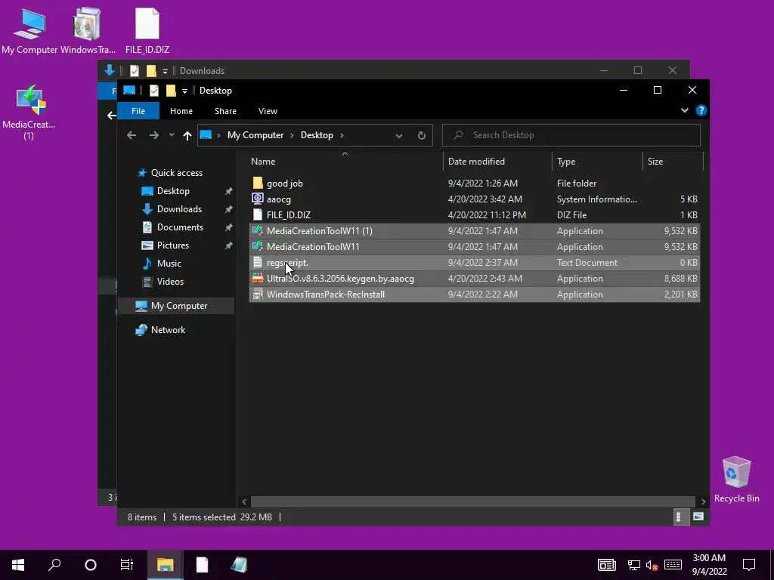The width and height of the screenshot is (774, 580).
Task: Select Network in navigation pane
Action: pyautogui.click(x=168, y=330)
